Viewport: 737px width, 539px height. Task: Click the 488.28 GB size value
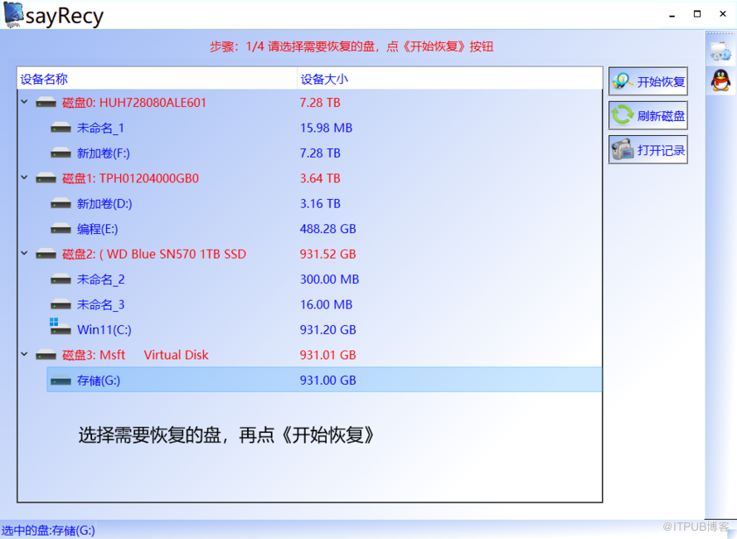[328, 229]
